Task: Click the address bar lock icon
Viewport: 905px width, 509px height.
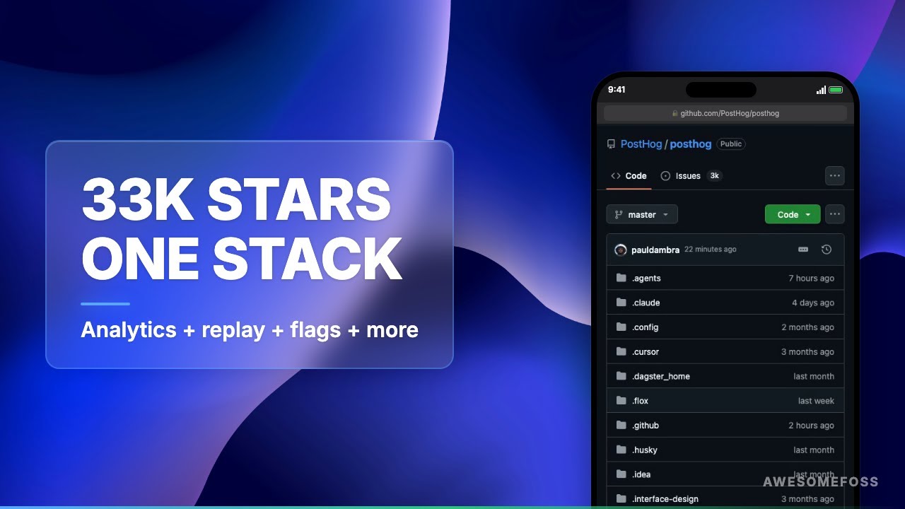Action: coord(675,113)
